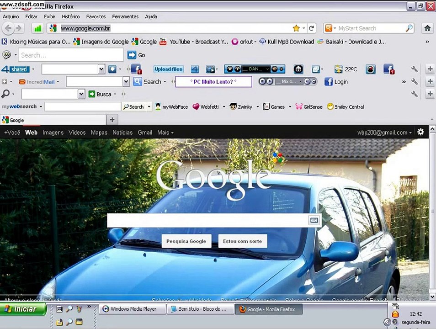Click the blue Go arrow button
Screen dimensions: 436x329
coord(132,55)
